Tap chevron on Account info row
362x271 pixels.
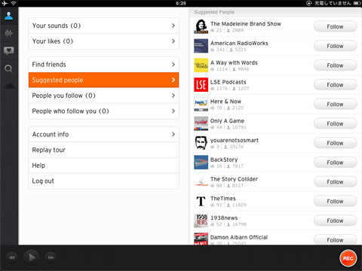173,134
